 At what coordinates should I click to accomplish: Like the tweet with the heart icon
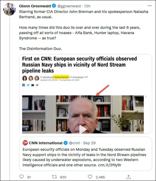tap(90, 177)
